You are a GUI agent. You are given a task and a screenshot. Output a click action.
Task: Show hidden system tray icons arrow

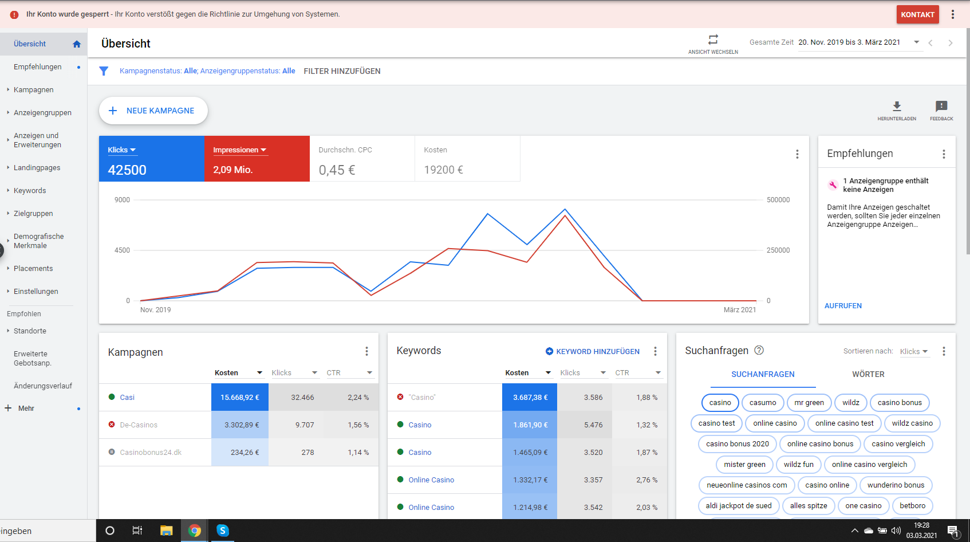pyautogui.click(x=855, y=531)
